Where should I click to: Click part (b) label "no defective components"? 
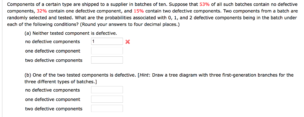[52, 90]
